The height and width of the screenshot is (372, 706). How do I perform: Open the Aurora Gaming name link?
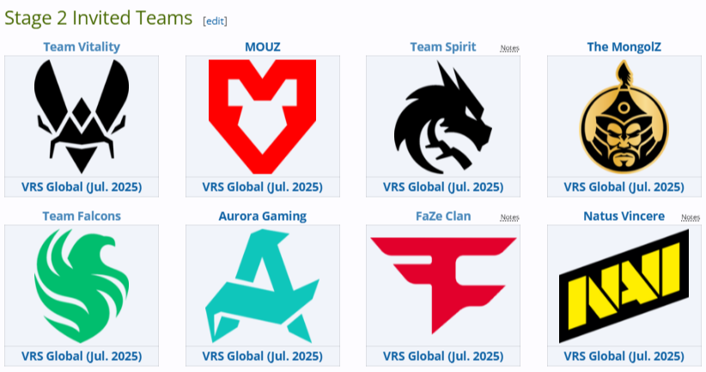(x=263, y=216)
